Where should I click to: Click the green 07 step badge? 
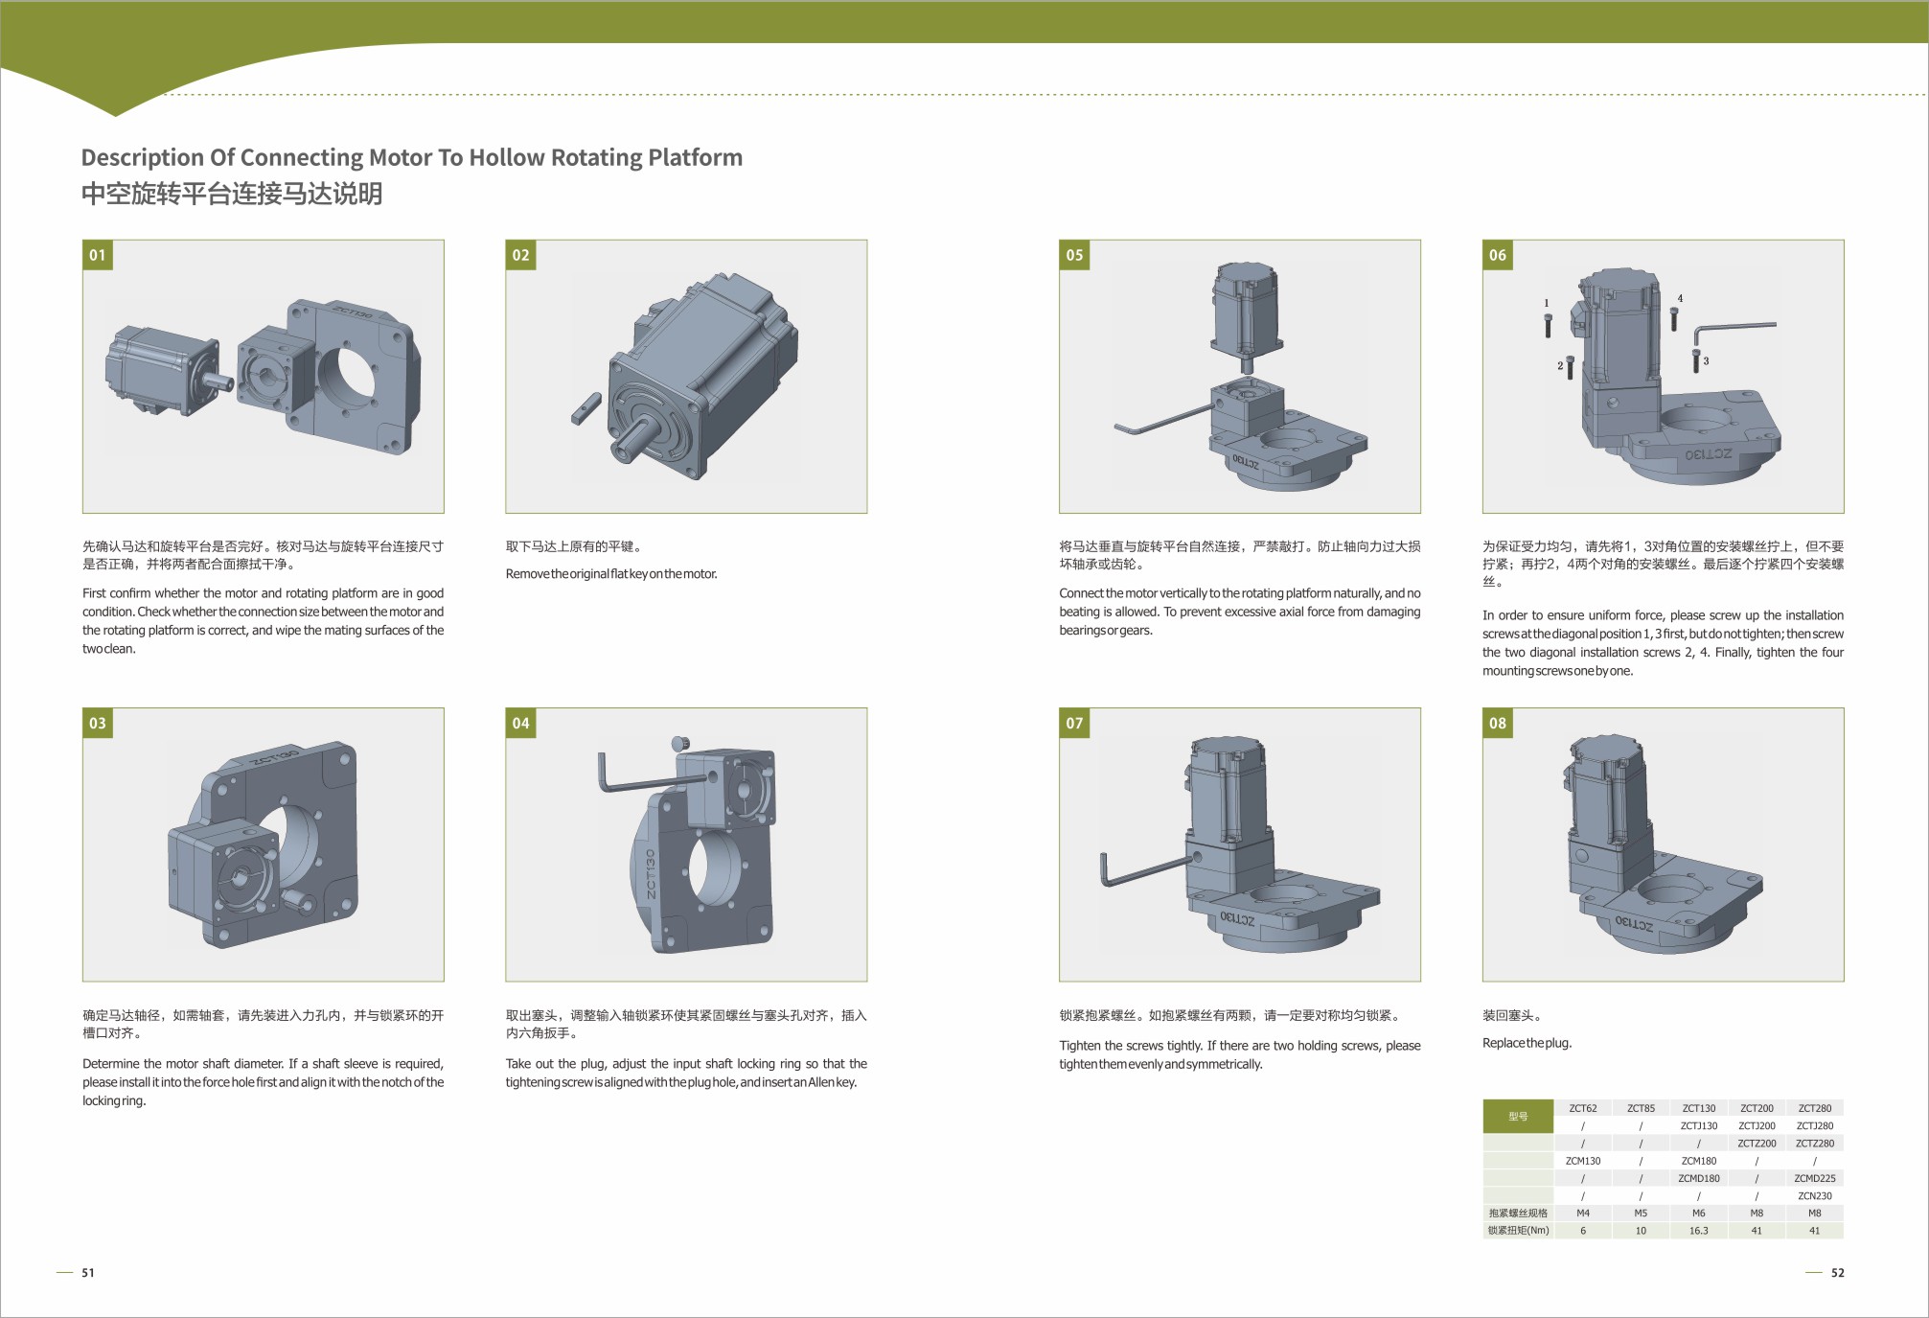pyautogui.click(x=1074, y=723)
